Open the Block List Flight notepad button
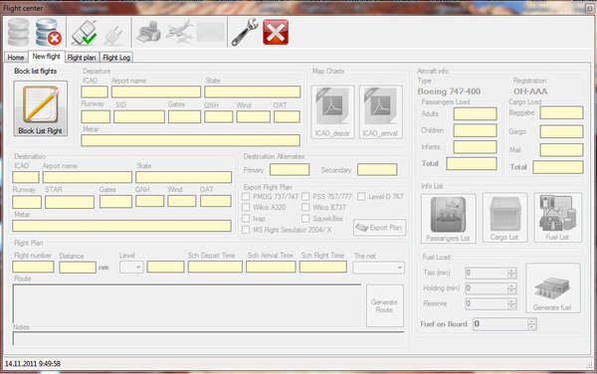 click(x=41, y=108)
